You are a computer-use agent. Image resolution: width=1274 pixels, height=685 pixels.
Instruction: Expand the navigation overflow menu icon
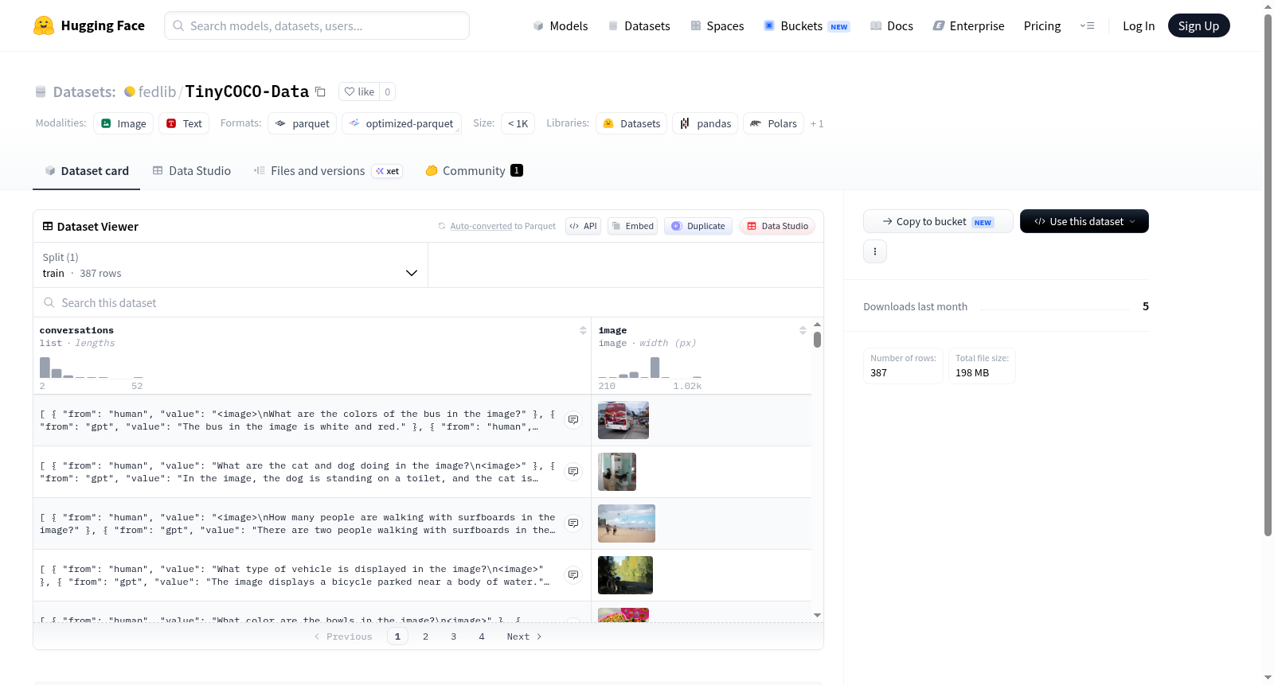1087,25
